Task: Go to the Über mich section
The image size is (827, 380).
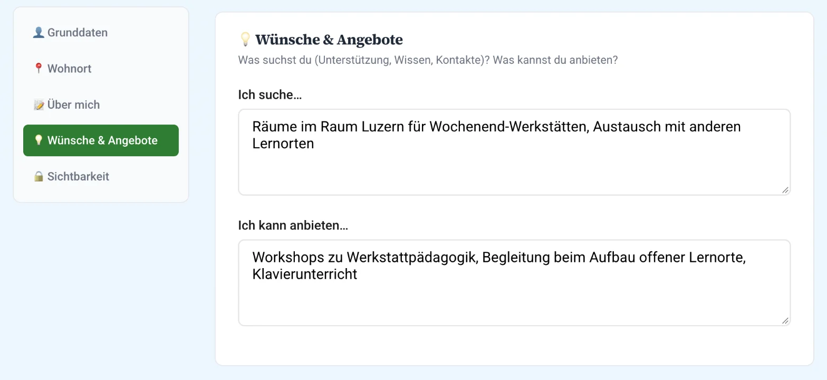Action: [x=101, y=104]
